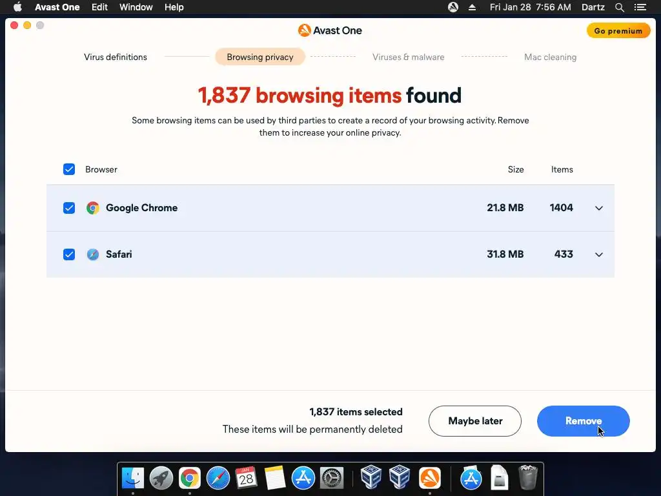Click the Browser column header

coord(101,170)
